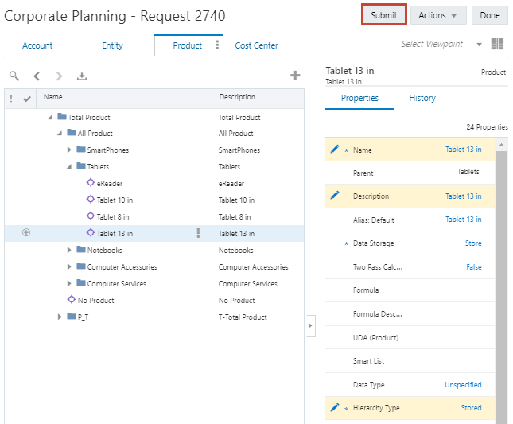This screenshot has height=424, width=513.
Task: Expand the SmartPhones node
Action: point(69,150)
